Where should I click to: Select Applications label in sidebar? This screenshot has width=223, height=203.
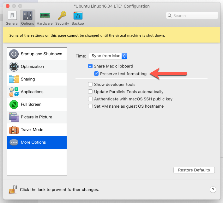pyautogui.click(x=32, y=92)
